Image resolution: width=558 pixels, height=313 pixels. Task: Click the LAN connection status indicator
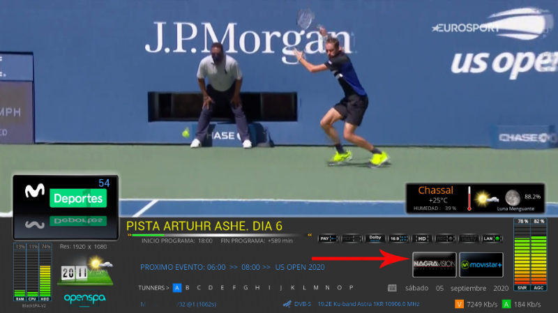492,238
